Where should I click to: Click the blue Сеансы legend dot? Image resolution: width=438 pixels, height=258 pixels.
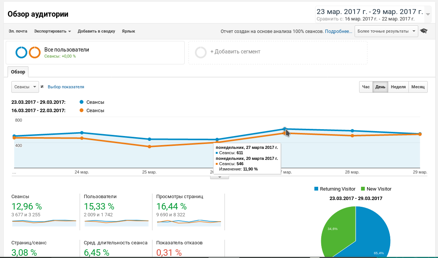pyautogui.click(x=82, y=102)
